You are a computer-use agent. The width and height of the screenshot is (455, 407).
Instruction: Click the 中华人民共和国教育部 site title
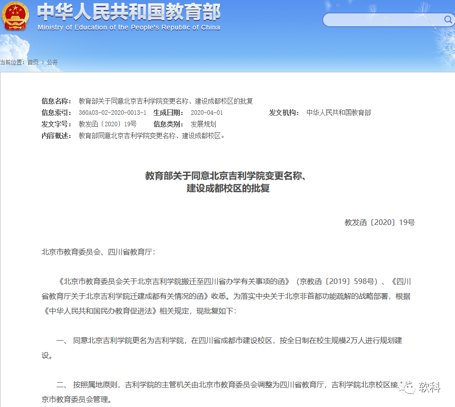(x=129, y=12)
